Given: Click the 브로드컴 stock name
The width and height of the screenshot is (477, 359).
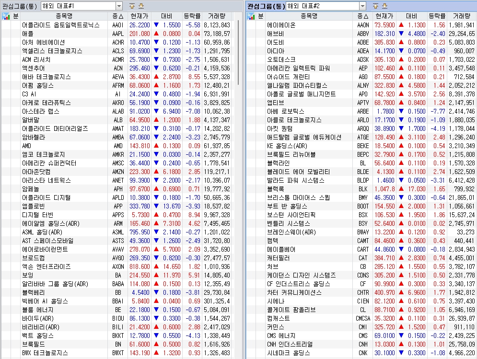Looking at the screenshot, I should coord(34,258).
